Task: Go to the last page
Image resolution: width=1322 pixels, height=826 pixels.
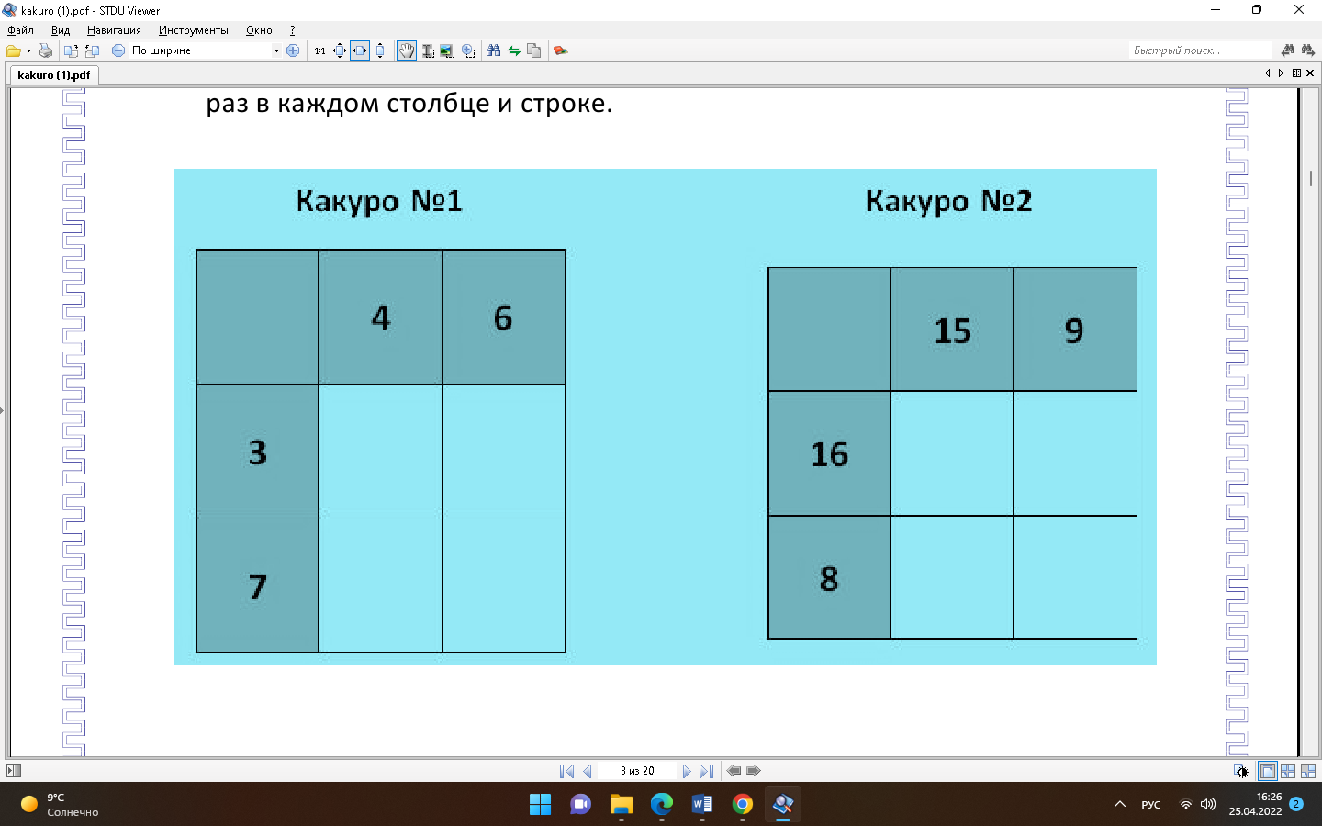Action: click(x=706, y=771)
